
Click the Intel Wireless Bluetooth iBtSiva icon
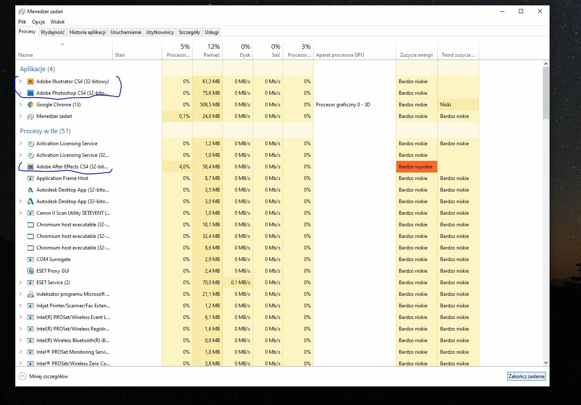(30, 340)
